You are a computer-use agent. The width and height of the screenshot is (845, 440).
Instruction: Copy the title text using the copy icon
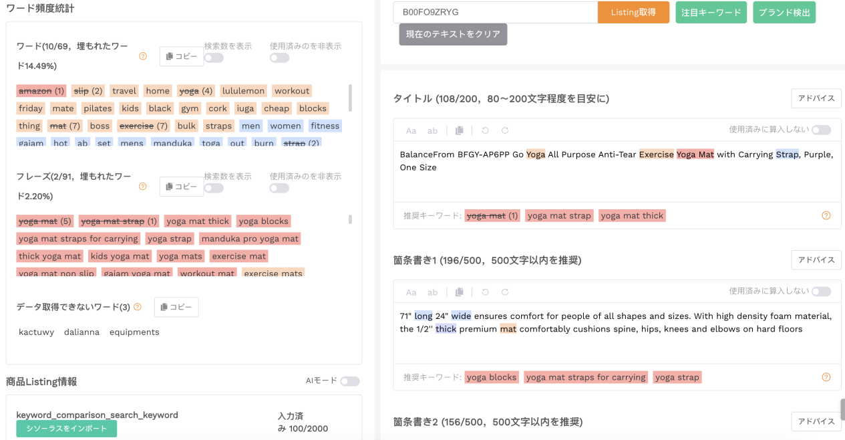point(459,130)
